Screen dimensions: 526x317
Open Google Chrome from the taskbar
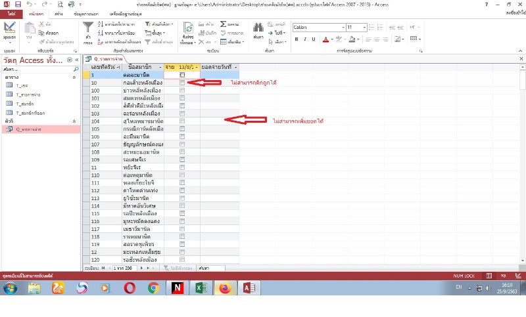(154, 287)
